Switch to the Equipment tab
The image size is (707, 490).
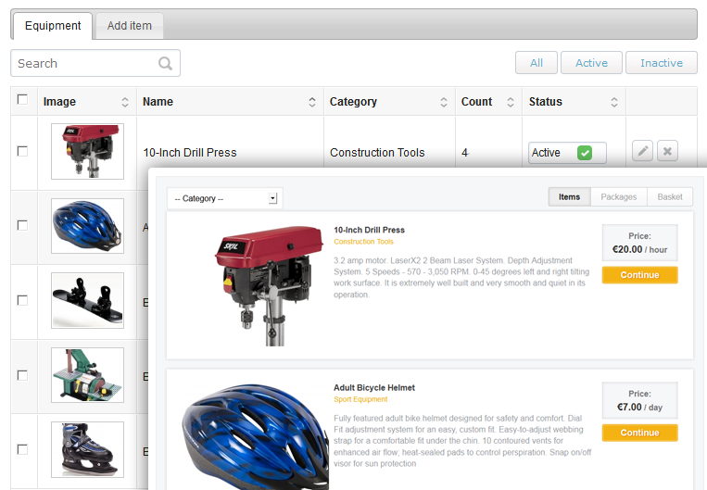pos(53,26)
